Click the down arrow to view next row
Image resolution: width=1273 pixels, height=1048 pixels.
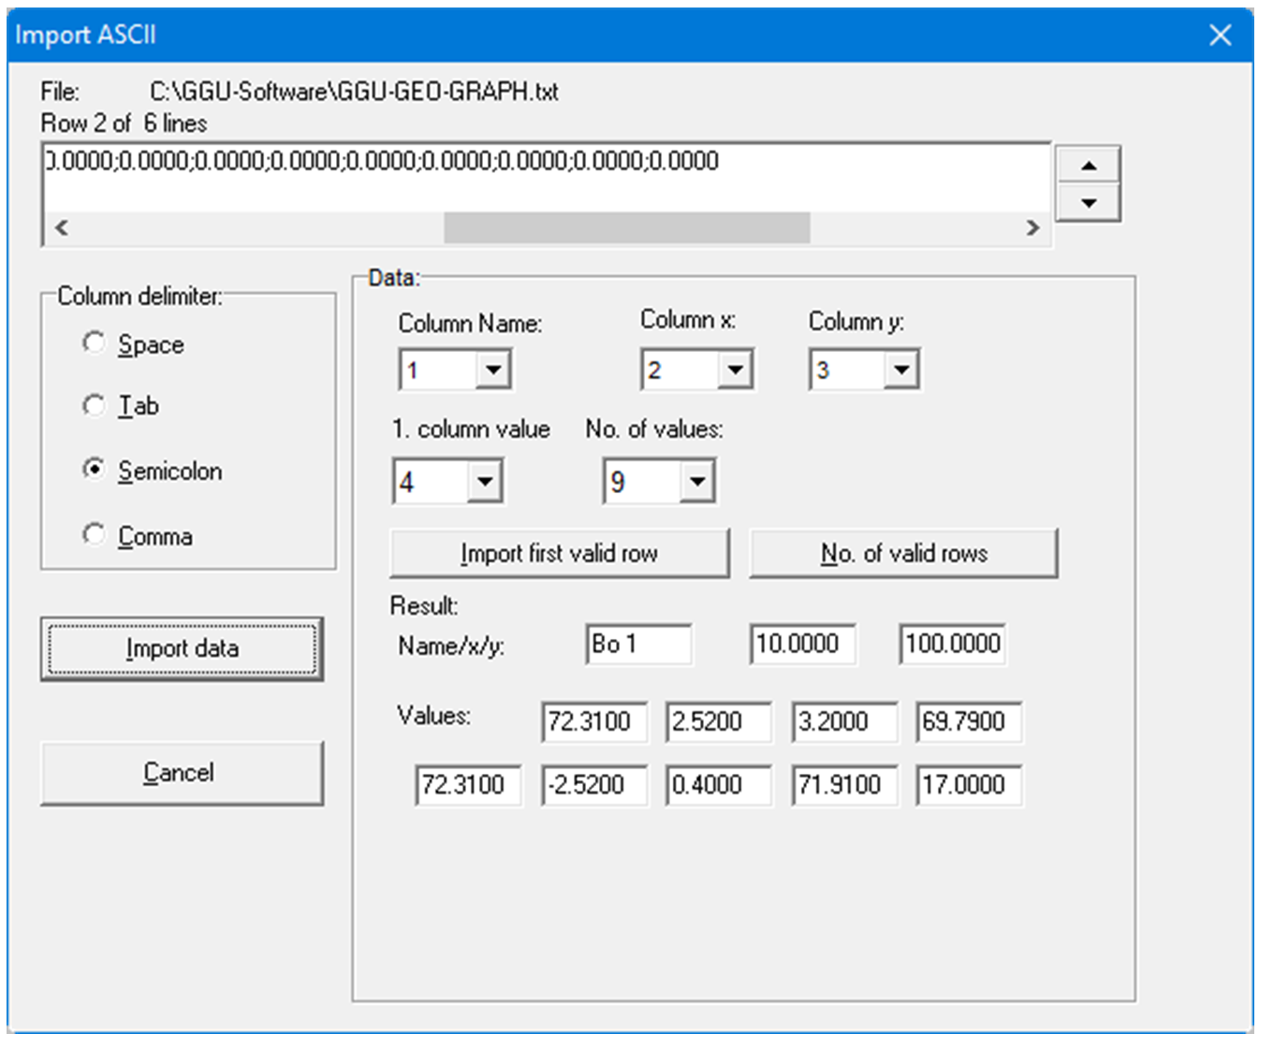(x=1089, y=204)
